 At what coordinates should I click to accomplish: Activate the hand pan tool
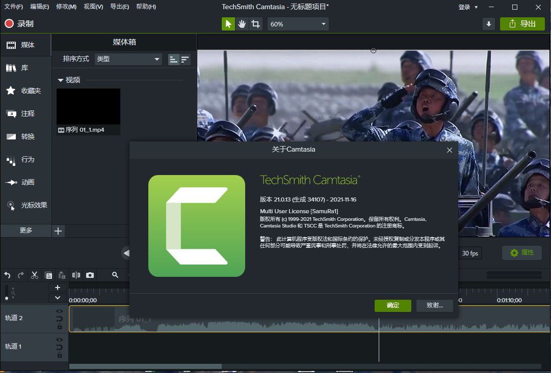coord(242,24)
